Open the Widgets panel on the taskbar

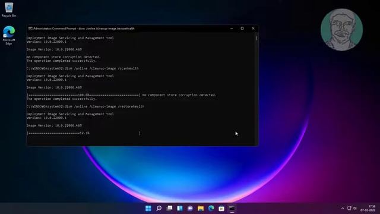point(180,208)
